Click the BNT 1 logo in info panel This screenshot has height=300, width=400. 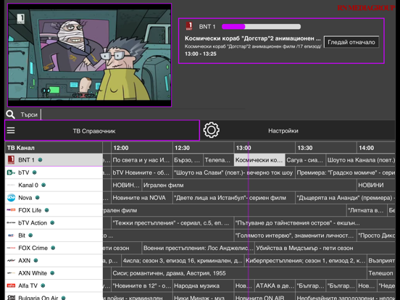(189, 26)
